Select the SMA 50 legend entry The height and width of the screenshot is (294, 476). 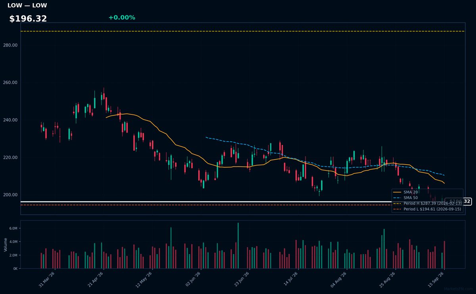click(x=405, y=198)
